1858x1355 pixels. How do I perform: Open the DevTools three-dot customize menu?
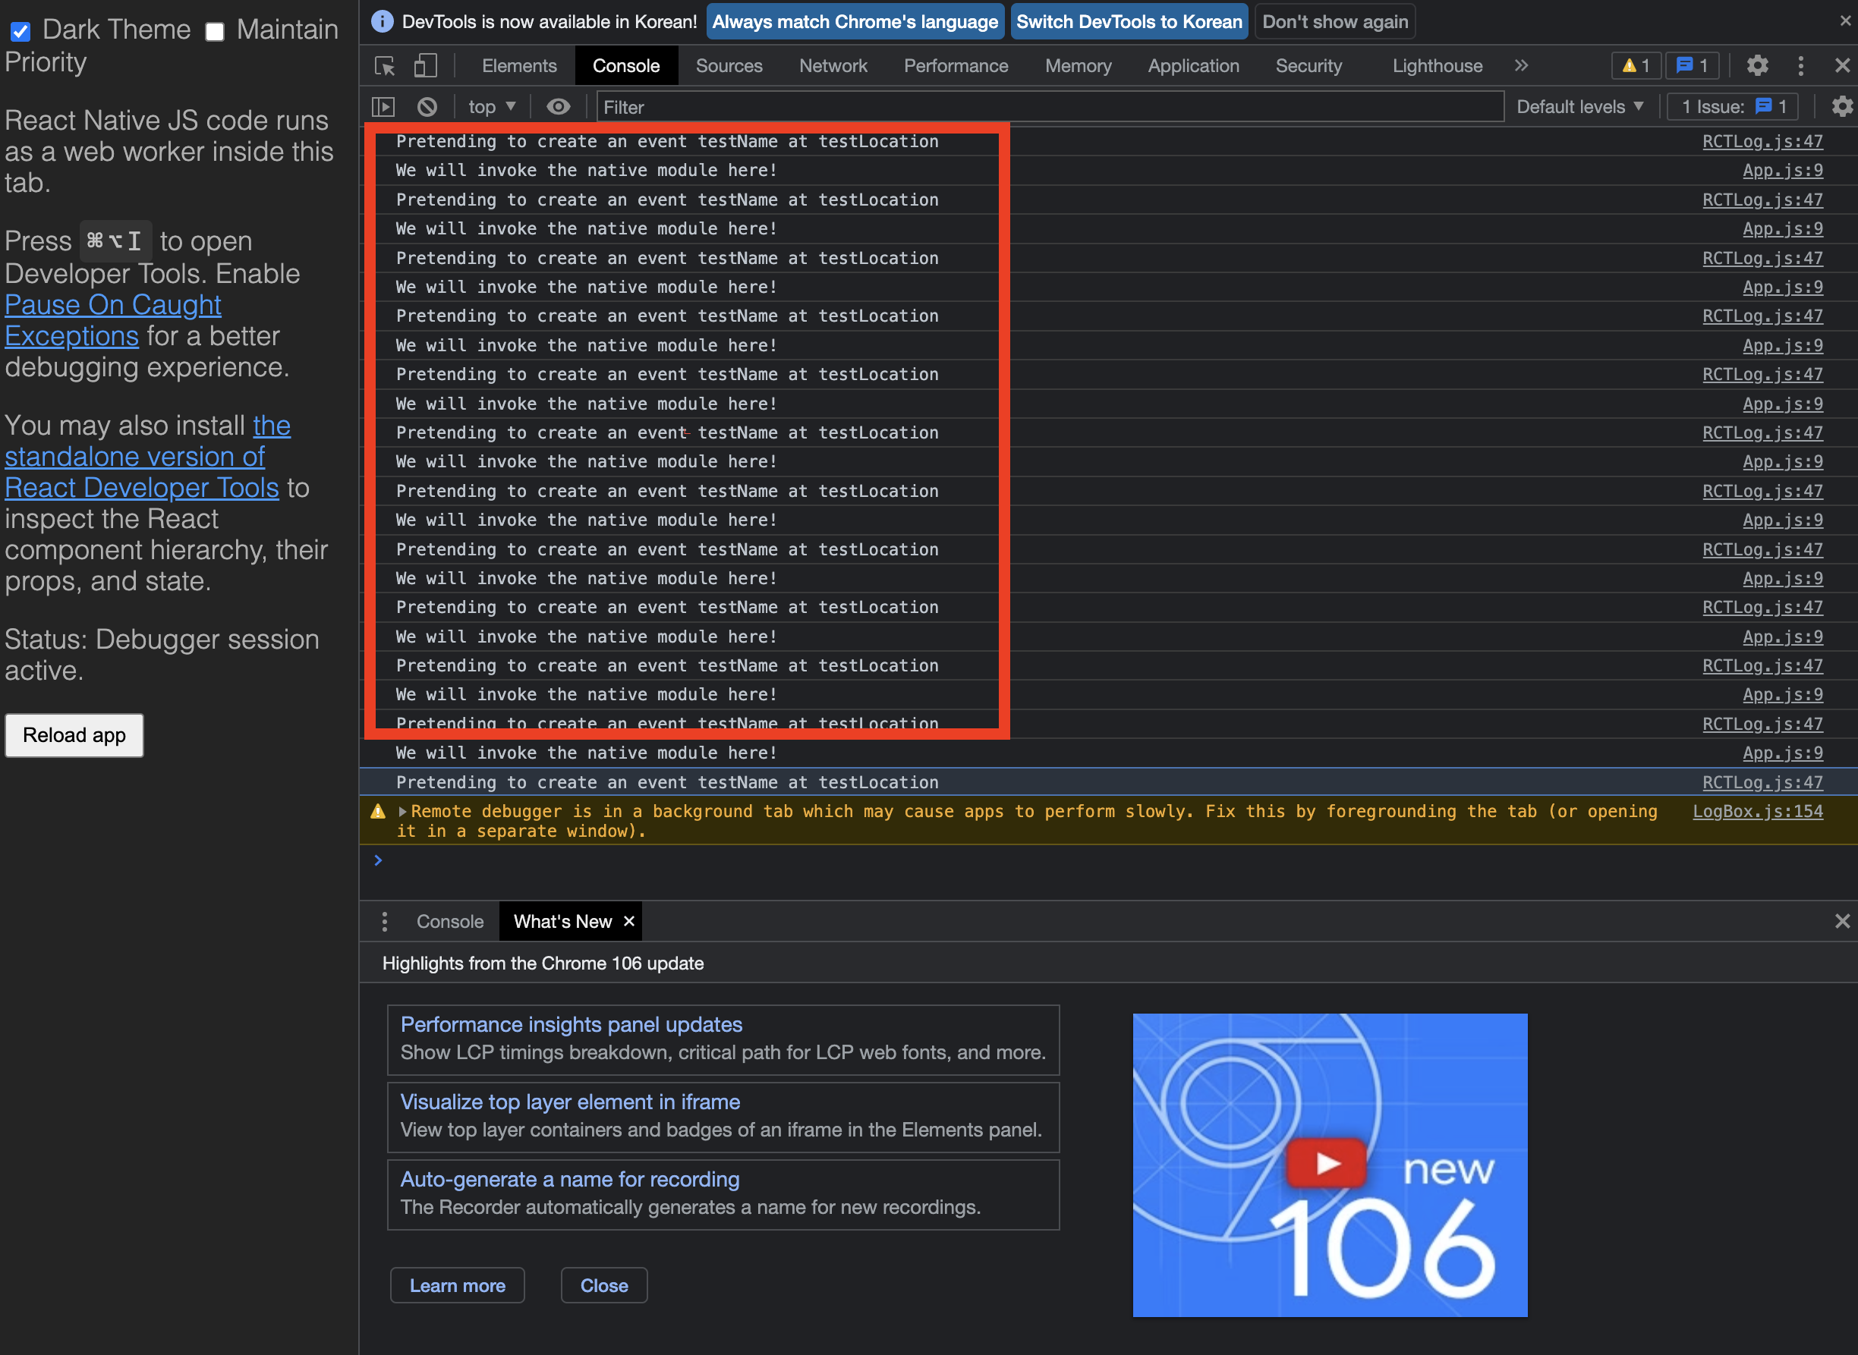(x=1800, y=65)
